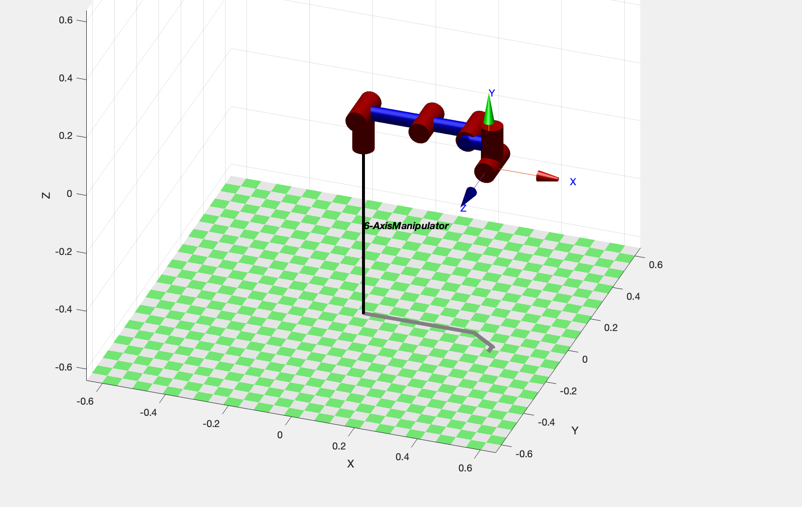Screen dimensions: 802x507
Task: Click the Z-axis tick label -0.2
Action: (x=64, y=252)
